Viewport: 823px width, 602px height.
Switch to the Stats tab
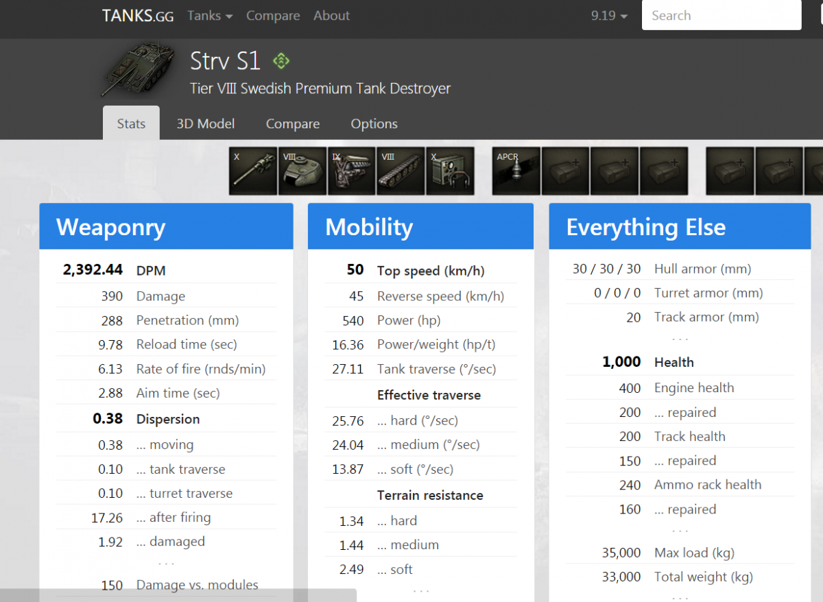[131, 123]
